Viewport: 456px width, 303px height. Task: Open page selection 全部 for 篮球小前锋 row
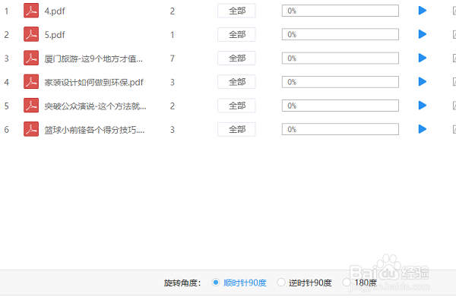pyautogui.click(x=236, y=129)
